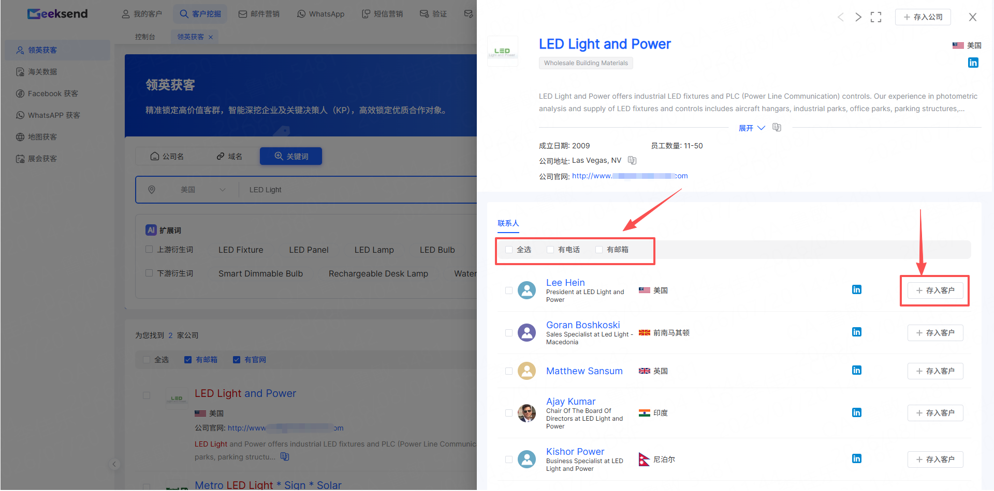Open 客户挖掘 menu

(200, 14)
